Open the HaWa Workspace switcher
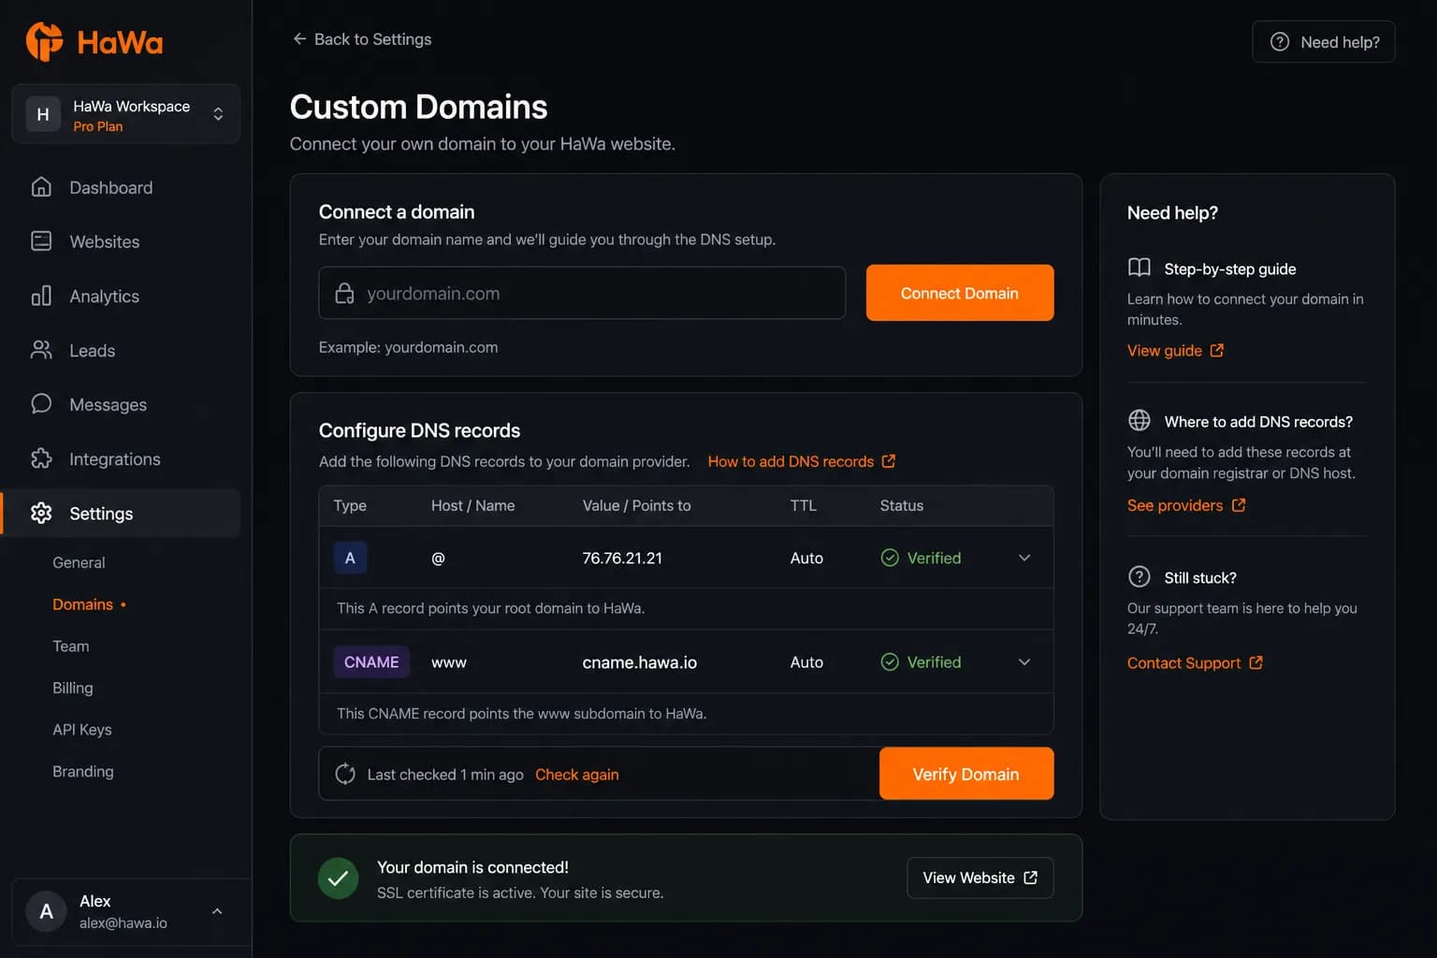Viewport: 1437px width, 958px height. pyautogui.click(x=125, y=114)
